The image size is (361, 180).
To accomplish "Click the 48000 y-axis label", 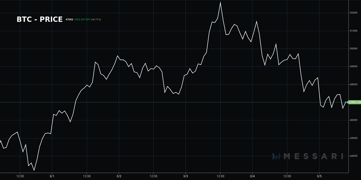I will click(353, 84).
